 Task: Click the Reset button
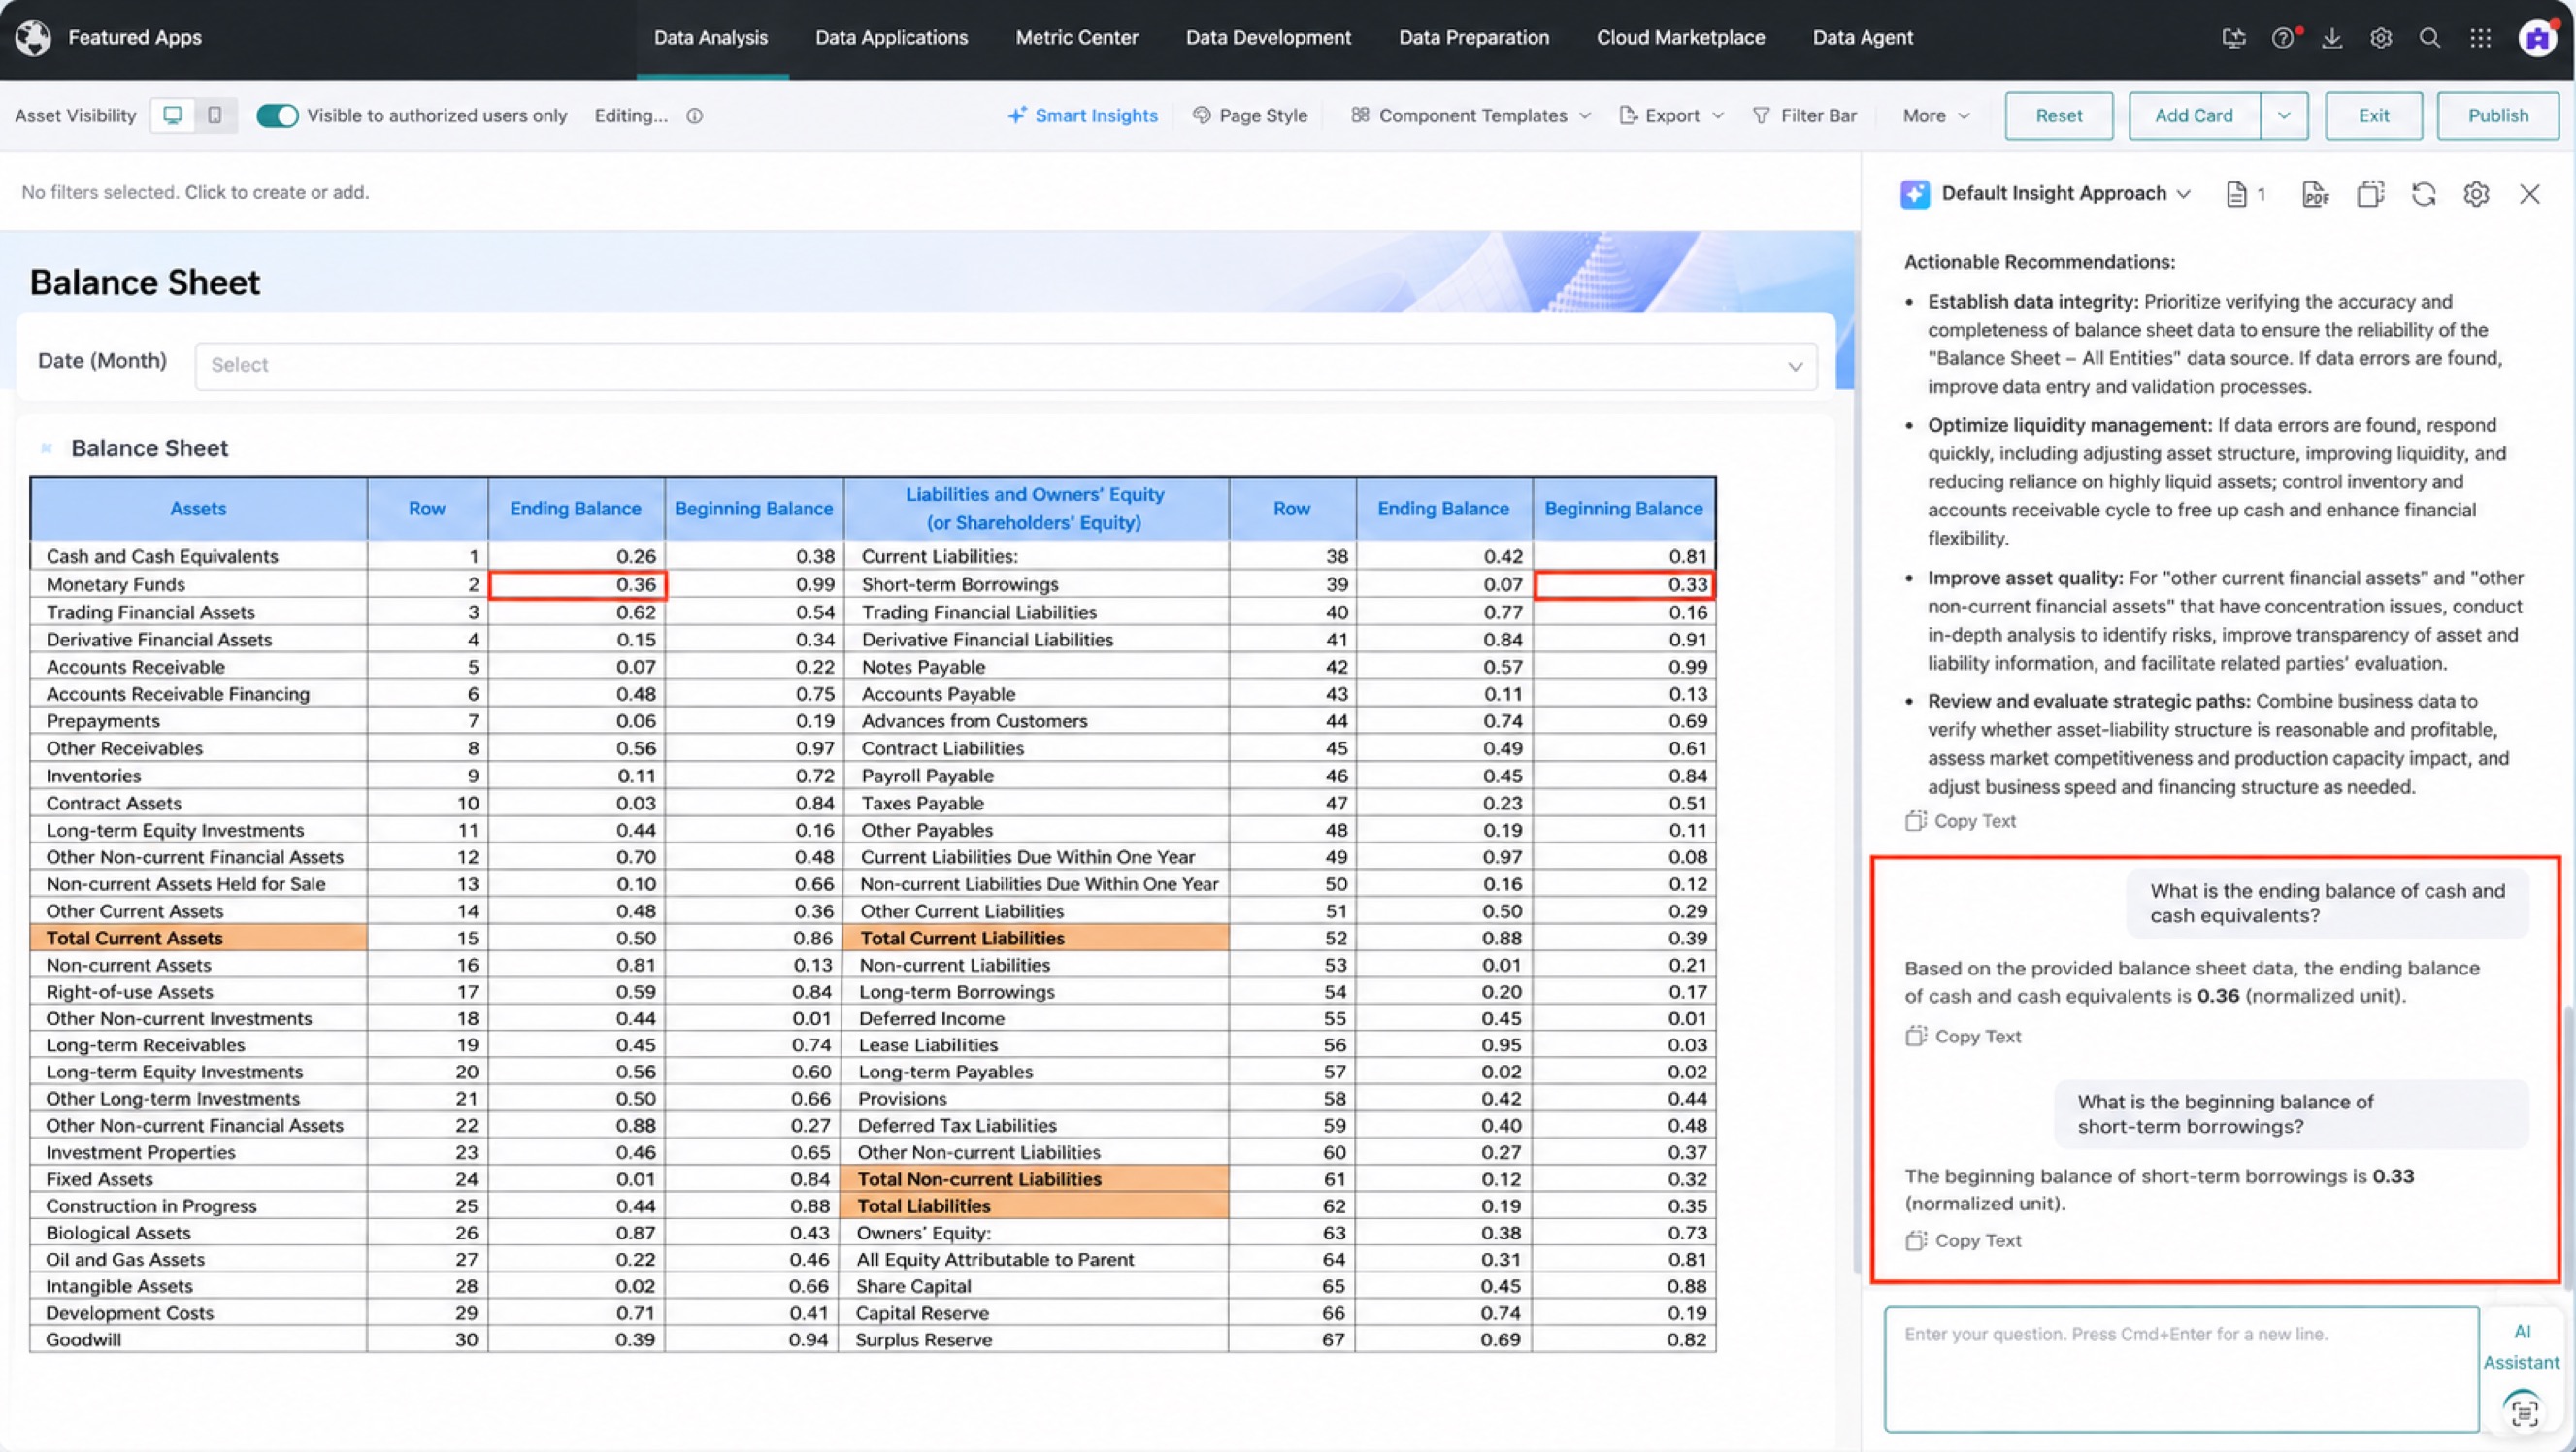point(2059,116)
